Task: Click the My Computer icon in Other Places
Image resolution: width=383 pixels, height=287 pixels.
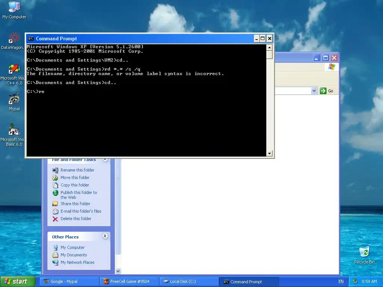Action: pos(55,247)
